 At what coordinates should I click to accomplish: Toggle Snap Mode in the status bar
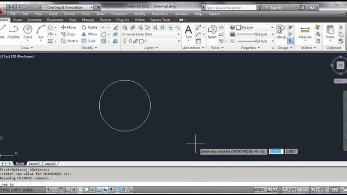55,190
